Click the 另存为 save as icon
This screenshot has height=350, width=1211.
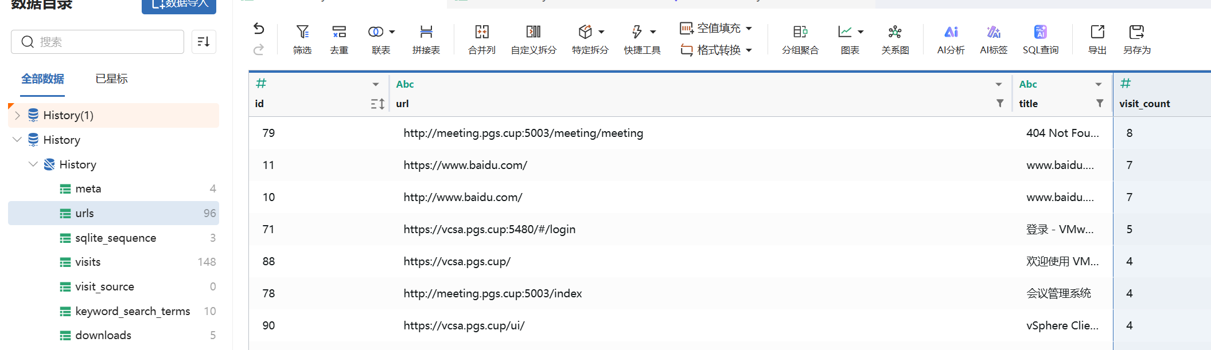pos(1136,32)
